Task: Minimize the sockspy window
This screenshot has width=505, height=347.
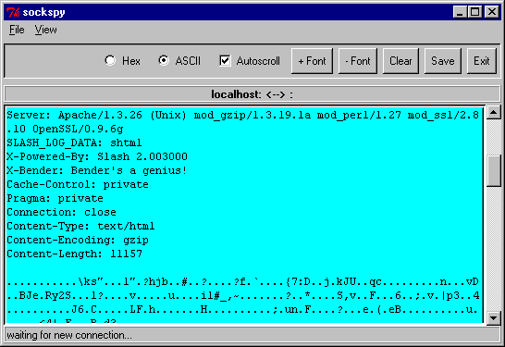Action: [x=460, y=12]
